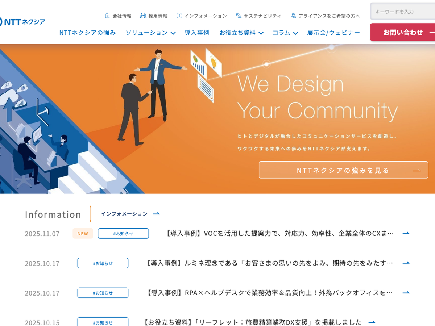
Task: Expand the お役立ち資料 dropdown chevron
Action: (261, 33)
